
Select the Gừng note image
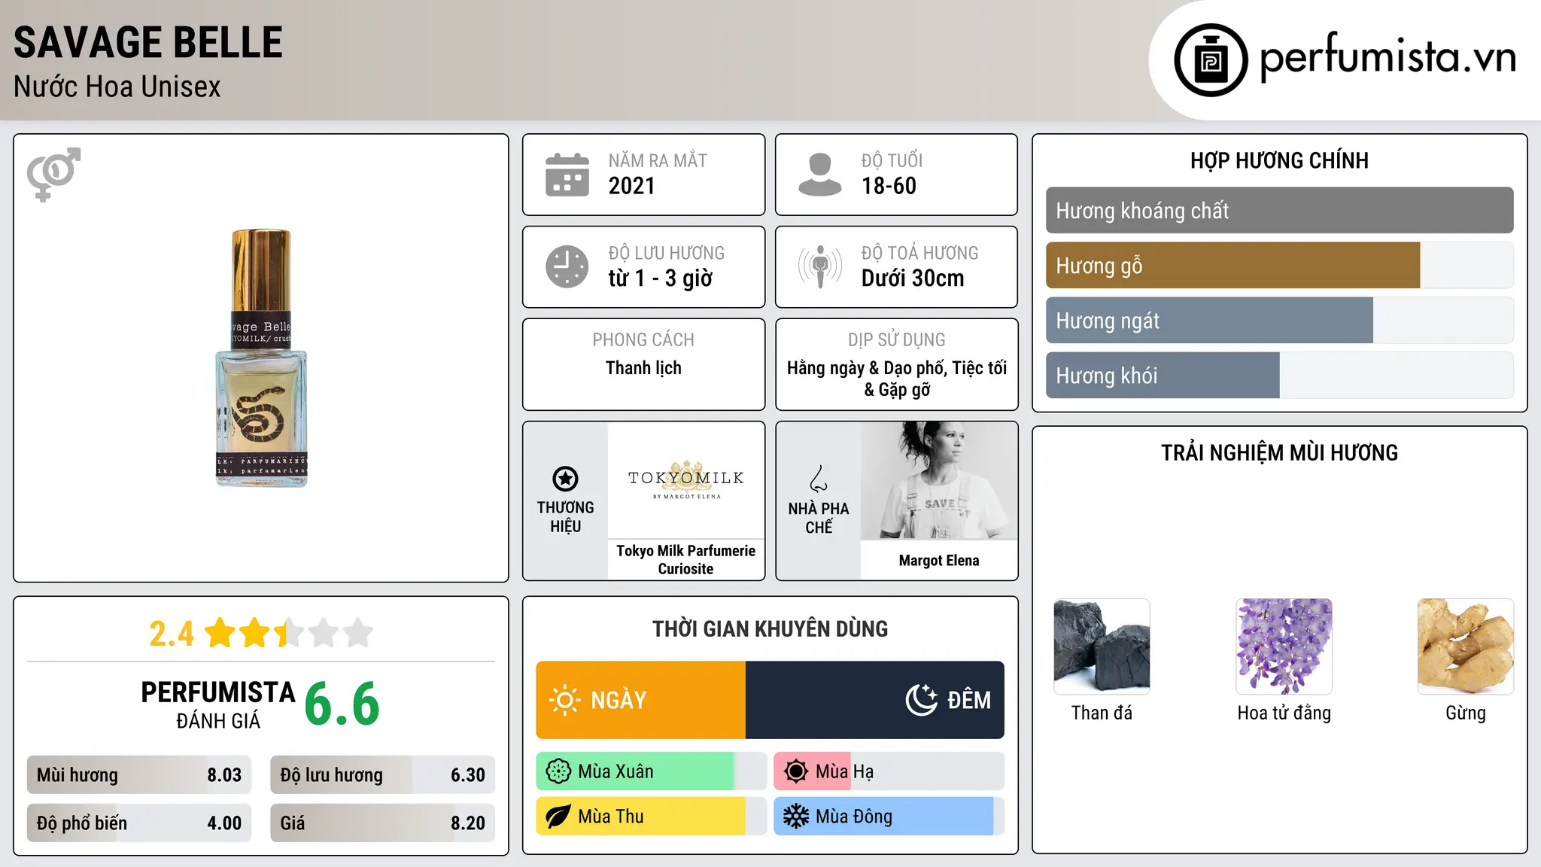coord(1466,646)
